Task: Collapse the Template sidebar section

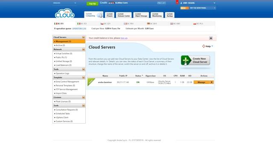Action: click(84, 77)
